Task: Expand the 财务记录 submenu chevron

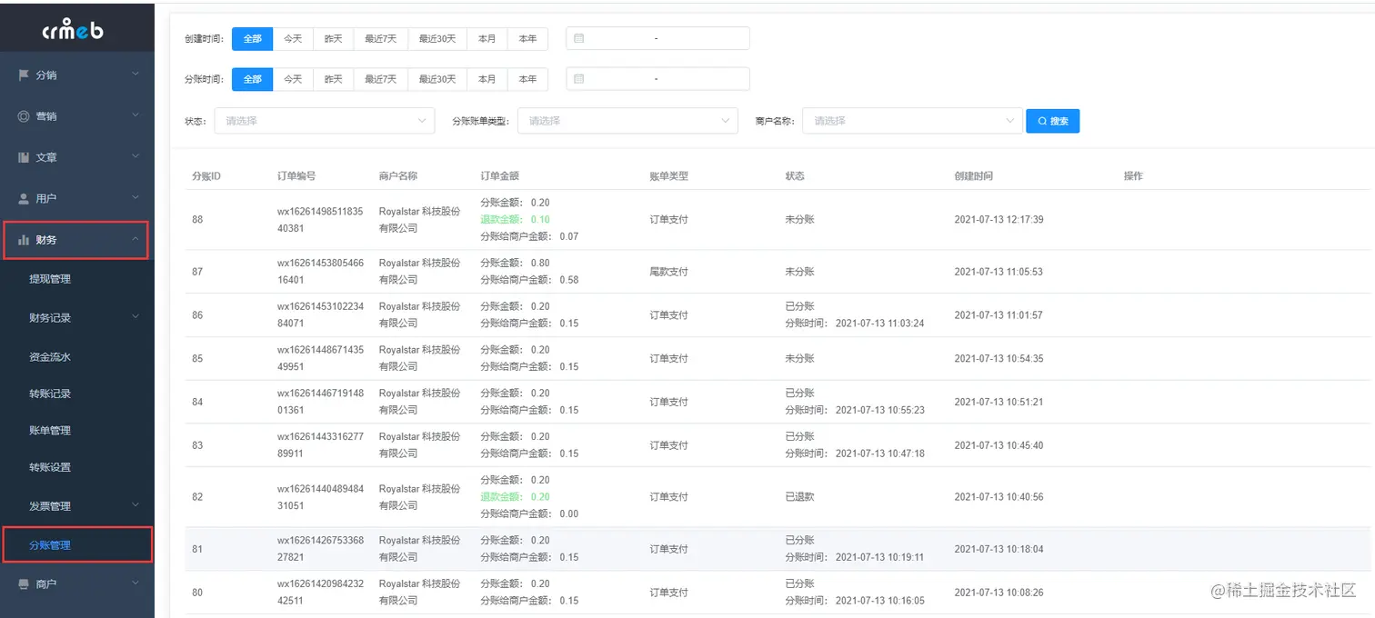Action: click(x=135, y=317)
